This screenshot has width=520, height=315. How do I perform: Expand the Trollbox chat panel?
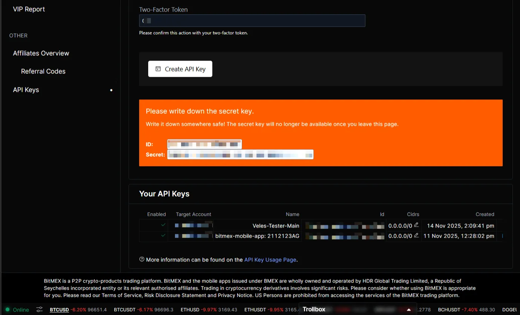[409, 310]
